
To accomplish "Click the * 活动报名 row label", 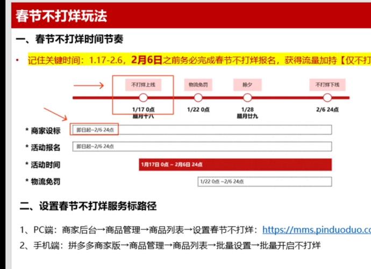I will click(x=43, y=147).
